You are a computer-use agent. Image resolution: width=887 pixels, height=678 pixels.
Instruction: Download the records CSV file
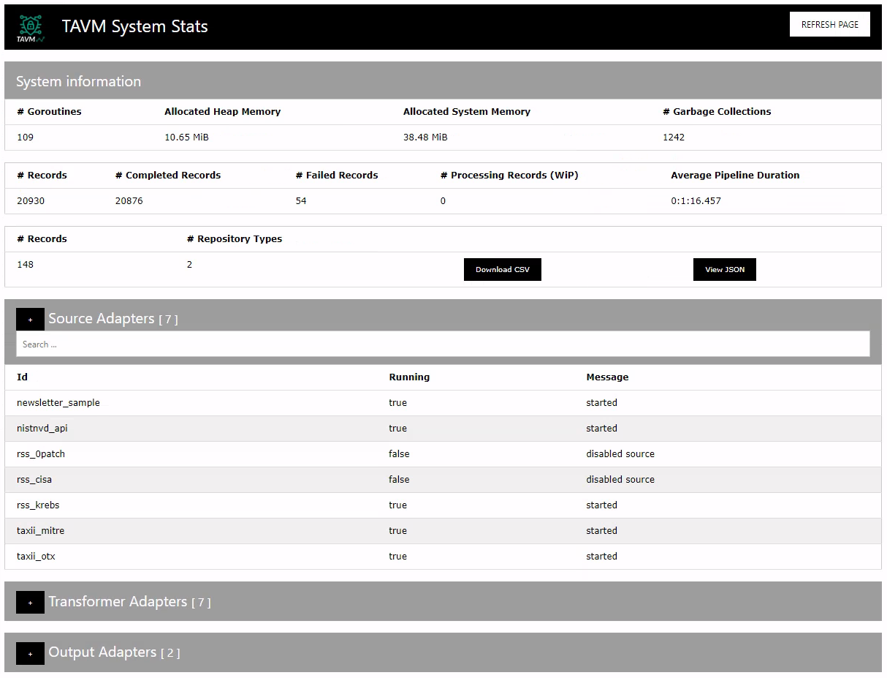pyautogui.click(x=502, y=269)
